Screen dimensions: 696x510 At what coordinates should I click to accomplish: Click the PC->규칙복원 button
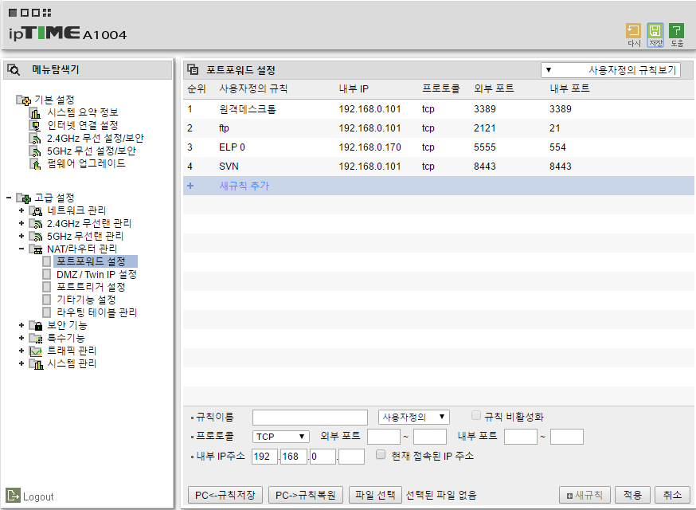(305, 495)
